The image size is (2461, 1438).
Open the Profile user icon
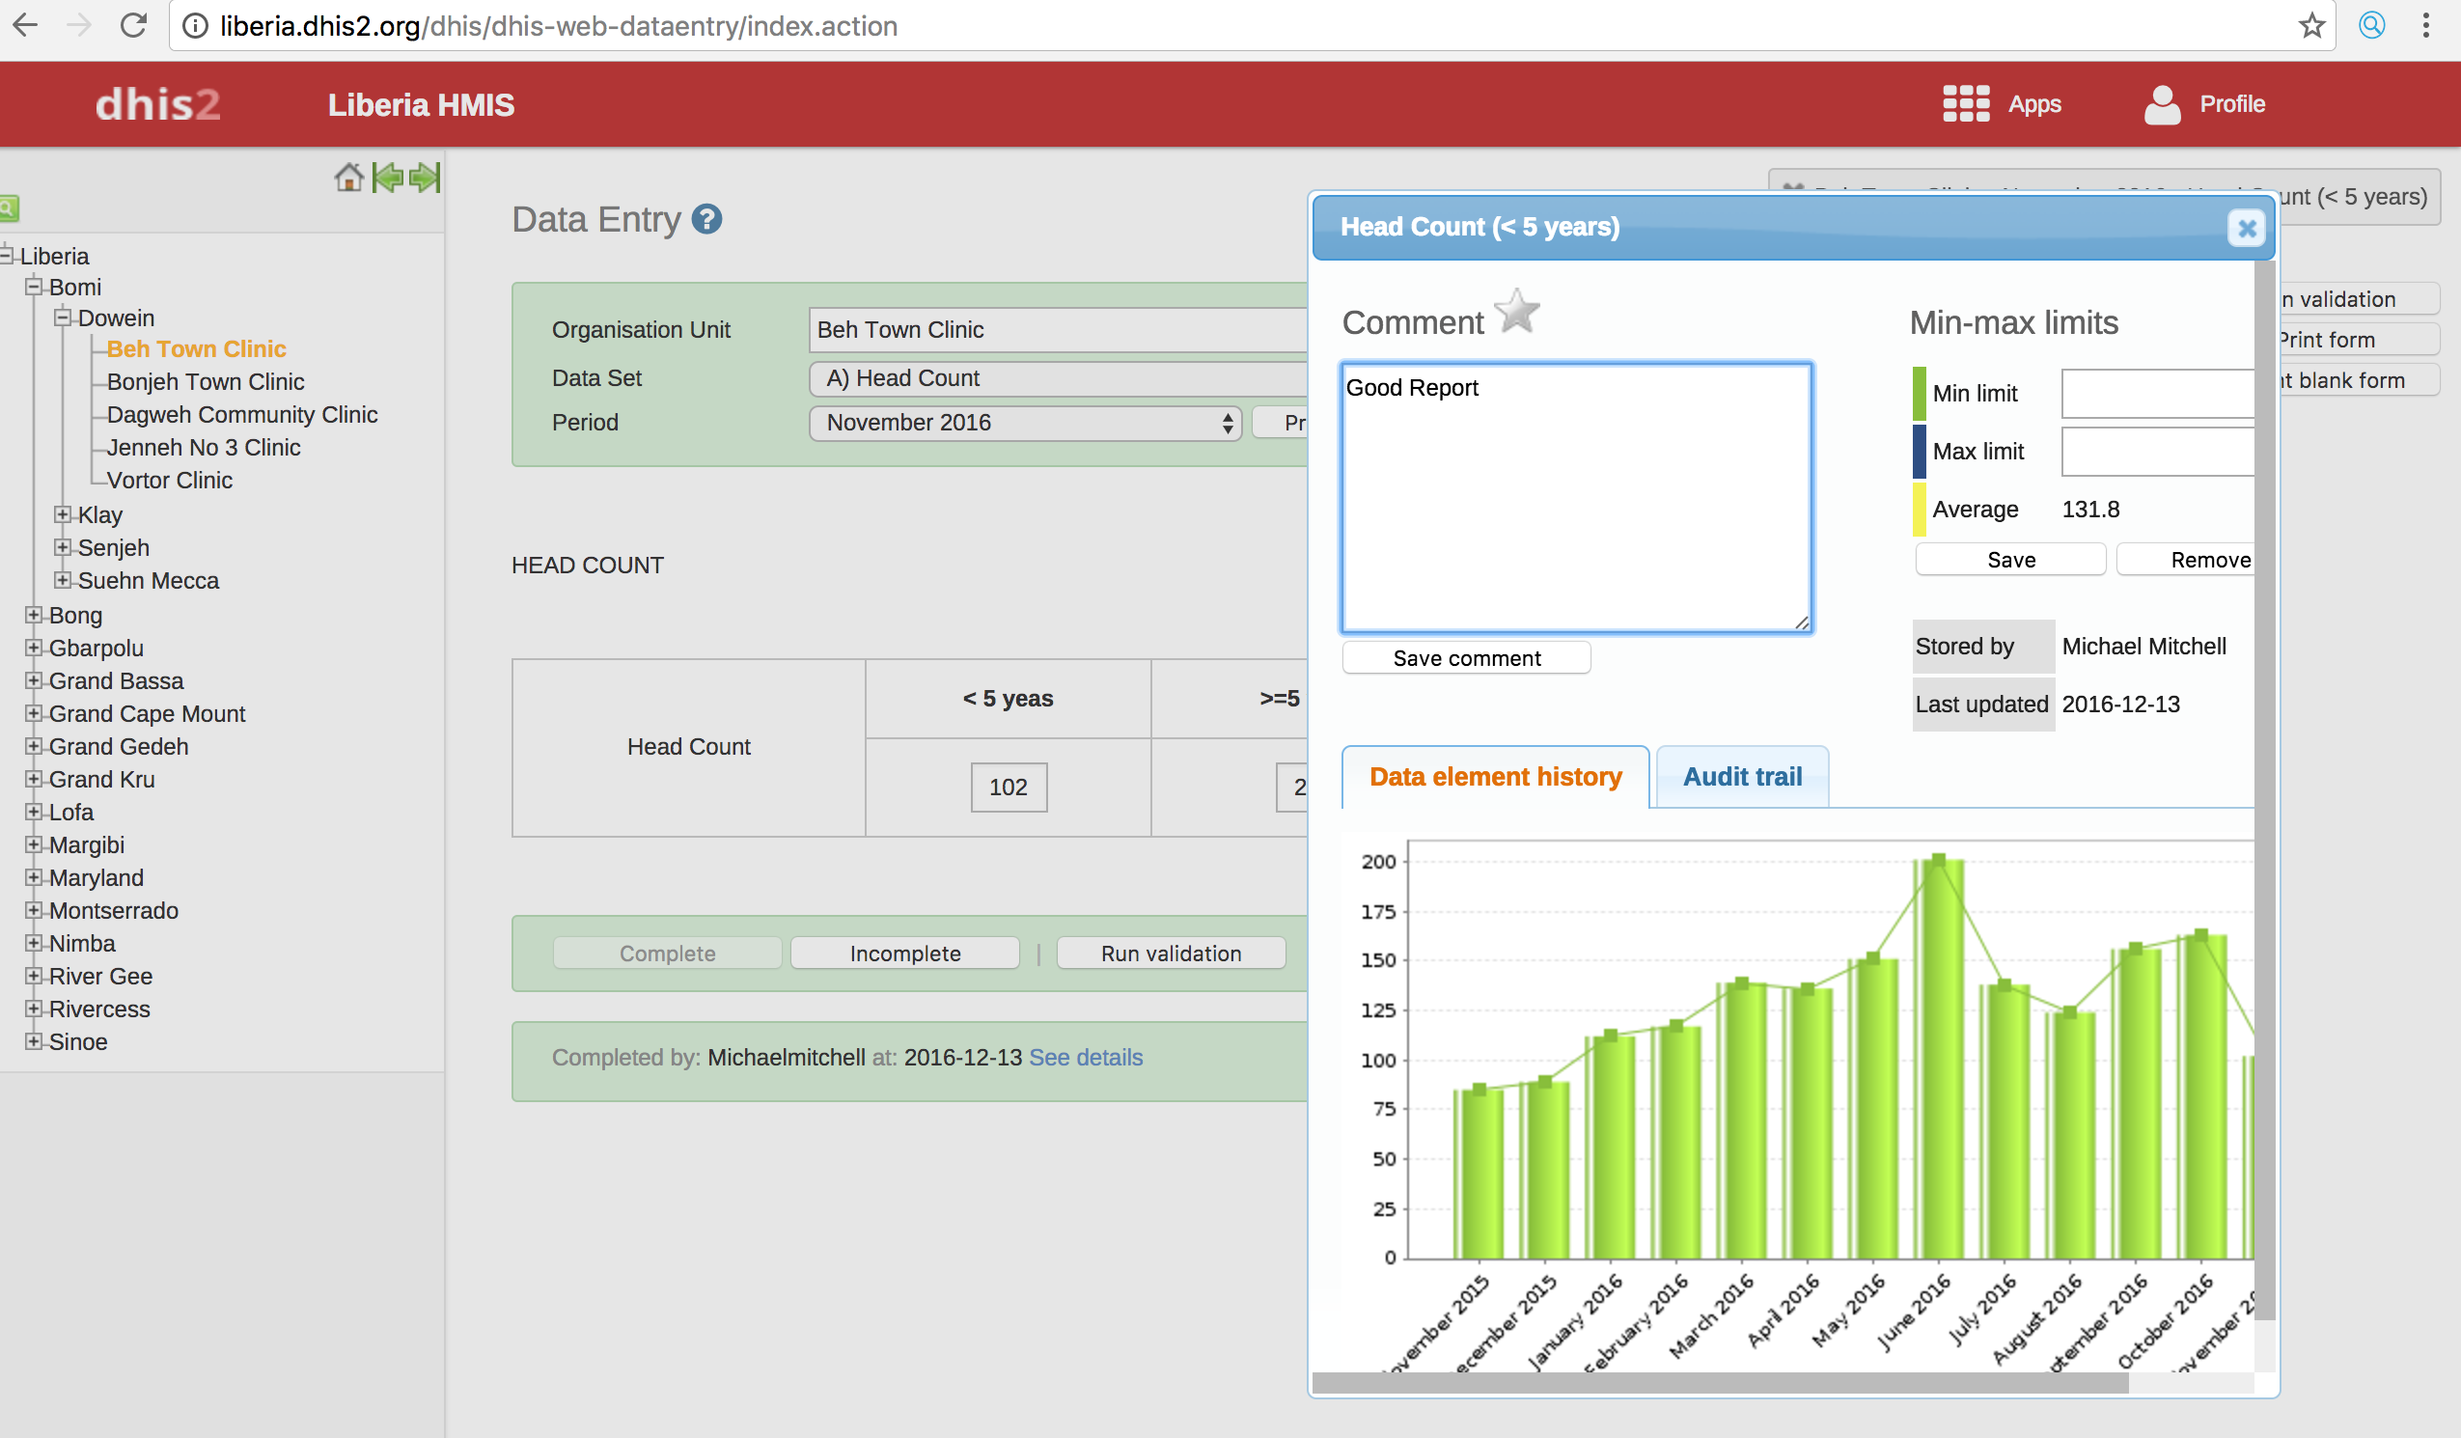pyautogui.click(x=2162, y=104)
